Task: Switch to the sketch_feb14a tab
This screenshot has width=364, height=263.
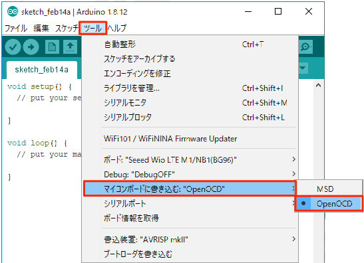Action: pyautogui.click(x=42, y=70)
